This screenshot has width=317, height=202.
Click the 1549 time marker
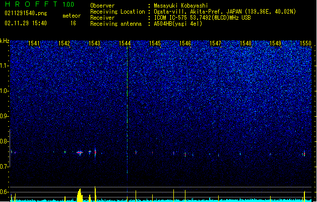[276, 43]
